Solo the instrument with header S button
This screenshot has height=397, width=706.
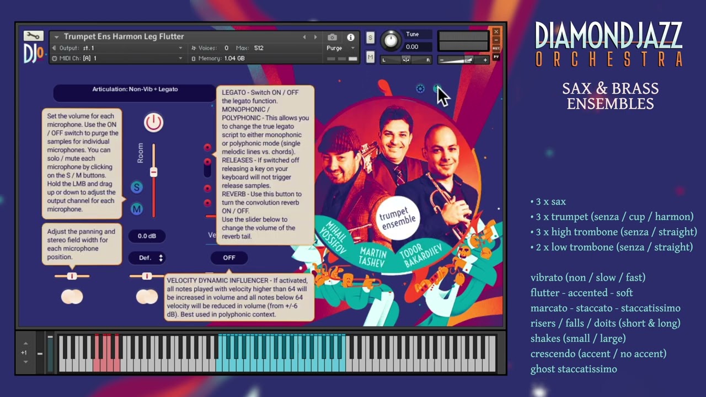[x=370, y=37]
